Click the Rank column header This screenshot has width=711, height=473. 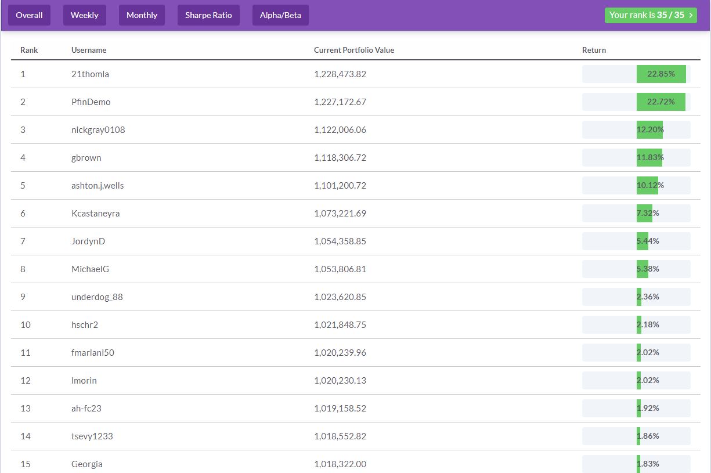[x=29, y=50]
